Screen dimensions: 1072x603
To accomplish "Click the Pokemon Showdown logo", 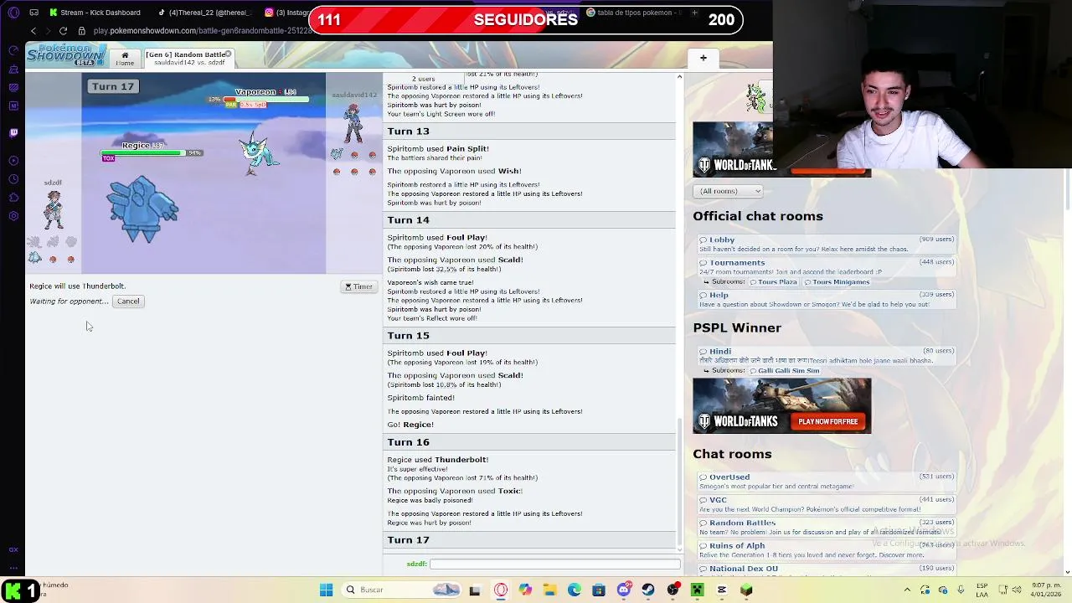I will pyautogui.click(x=66, y=55).
